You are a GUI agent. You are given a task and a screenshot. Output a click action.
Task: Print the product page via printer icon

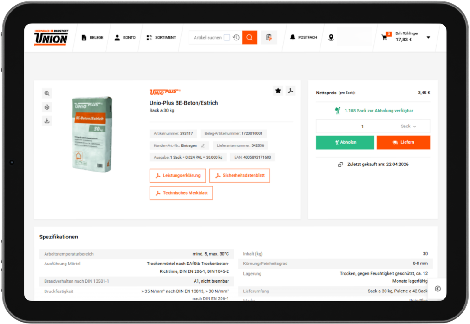[x=47, y=107]
